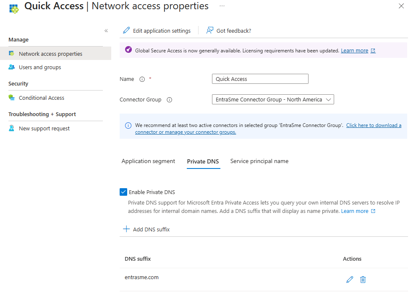
Task: Open New support request
Action: (x=44, y=129)
